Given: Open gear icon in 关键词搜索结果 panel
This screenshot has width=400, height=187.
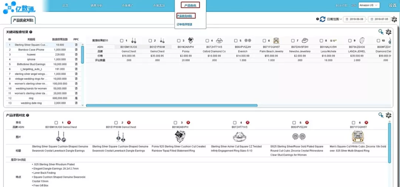Looking at the screenshot, I should [x=389, y=32].
